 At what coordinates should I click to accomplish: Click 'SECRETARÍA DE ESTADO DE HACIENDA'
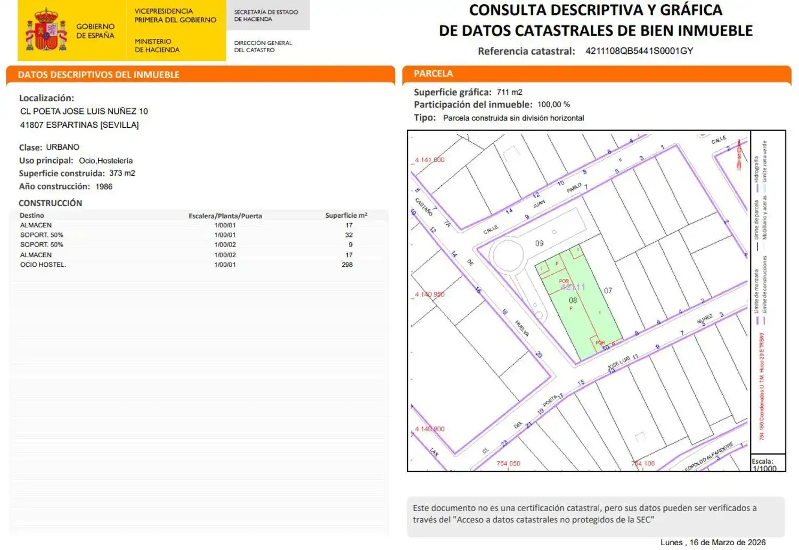tap(266, 15)
